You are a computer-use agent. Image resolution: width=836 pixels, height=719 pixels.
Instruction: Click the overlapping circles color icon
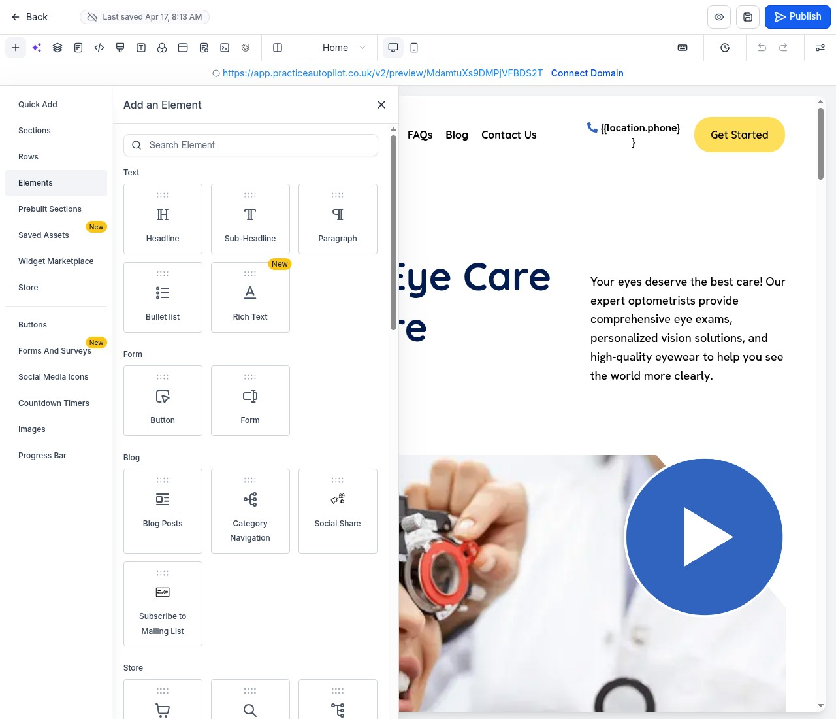pyautogui.click(x=162, y=48)
